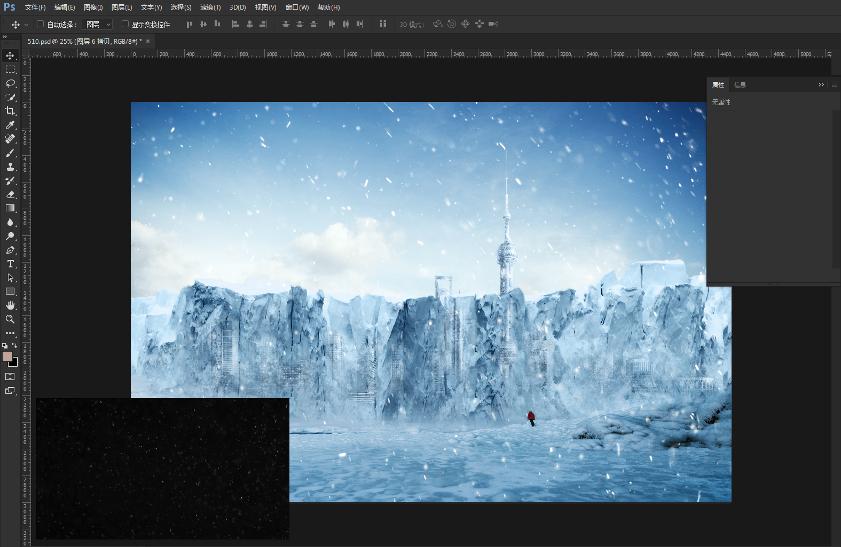Open the 图像(I) menu
Viewport: 841px width, 547px height.
point(93,7)
